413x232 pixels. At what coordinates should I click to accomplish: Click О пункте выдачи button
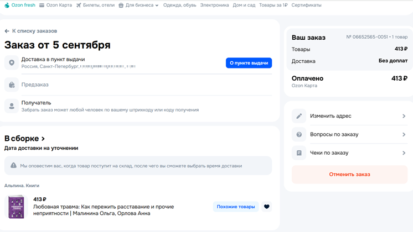pyautogui.click(x=249, y=63)
